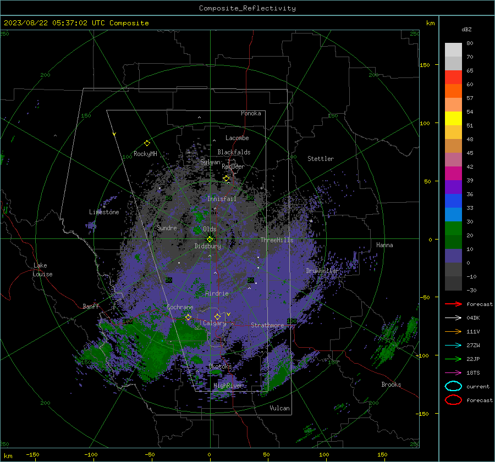Click the Sundre city label
Screen dimensions: 495x462
point(167,227)
